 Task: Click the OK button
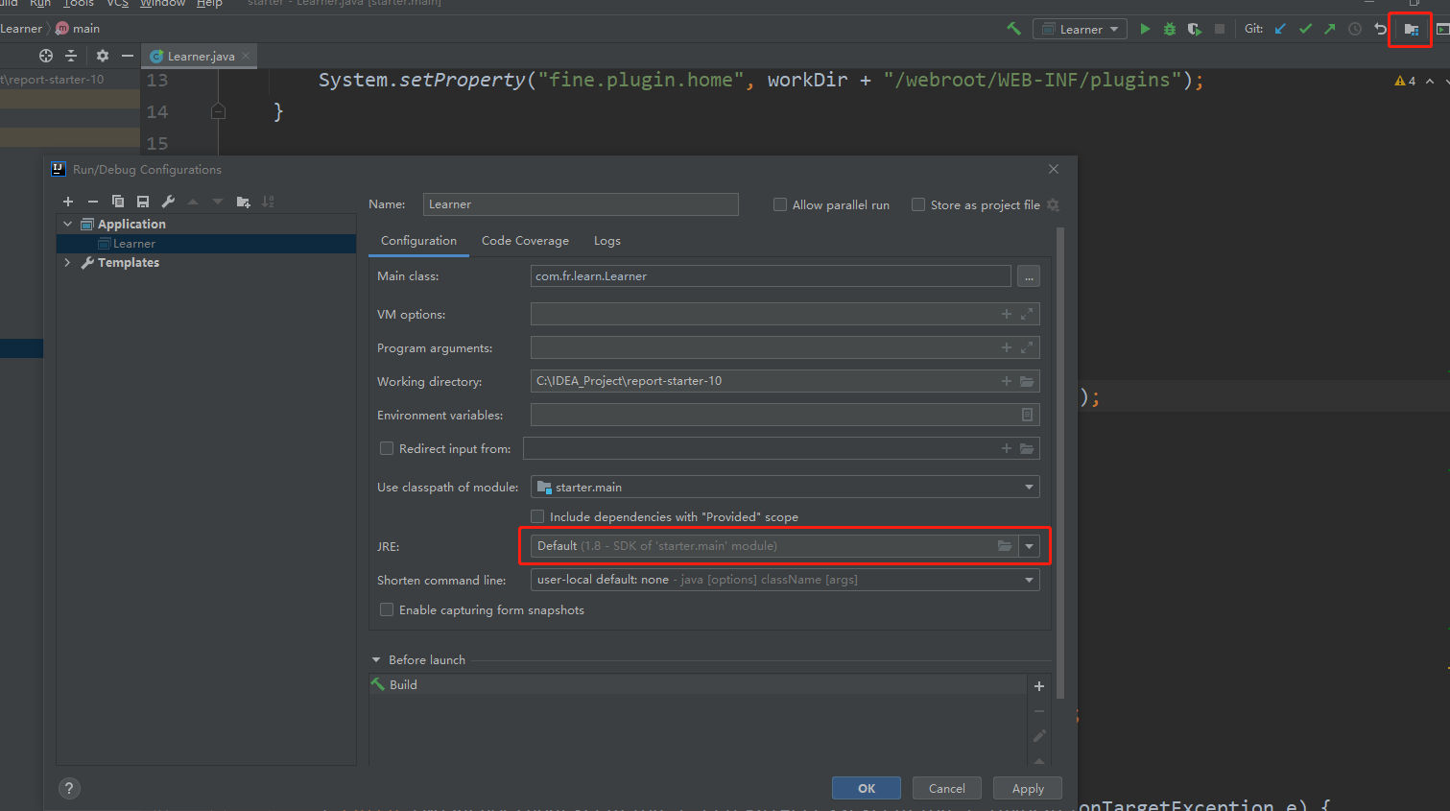867,788
